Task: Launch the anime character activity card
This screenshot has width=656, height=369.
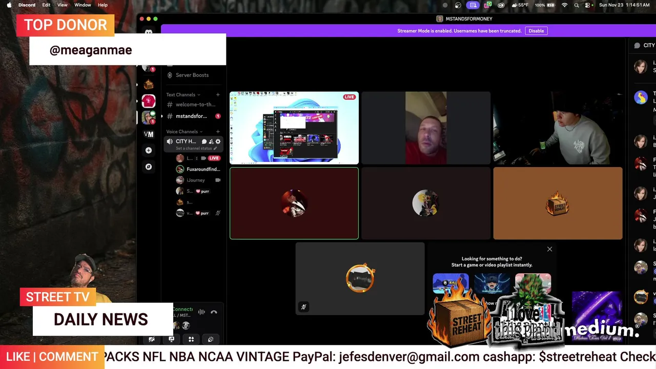Action: tap(491, 283)
